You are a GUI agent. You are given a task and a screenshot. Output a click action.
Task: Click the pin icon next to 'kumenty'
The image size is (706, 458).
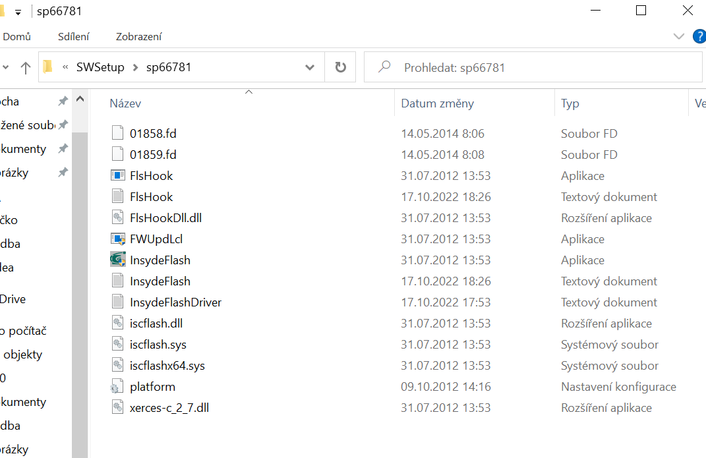(63, 148)
